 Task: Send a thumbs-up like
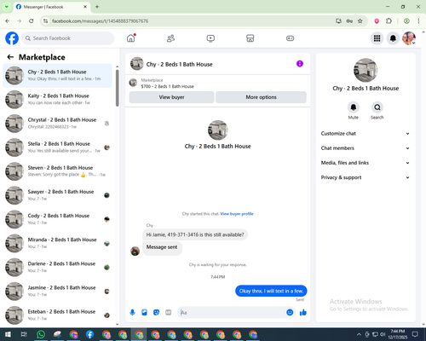(x=303, y=313)
